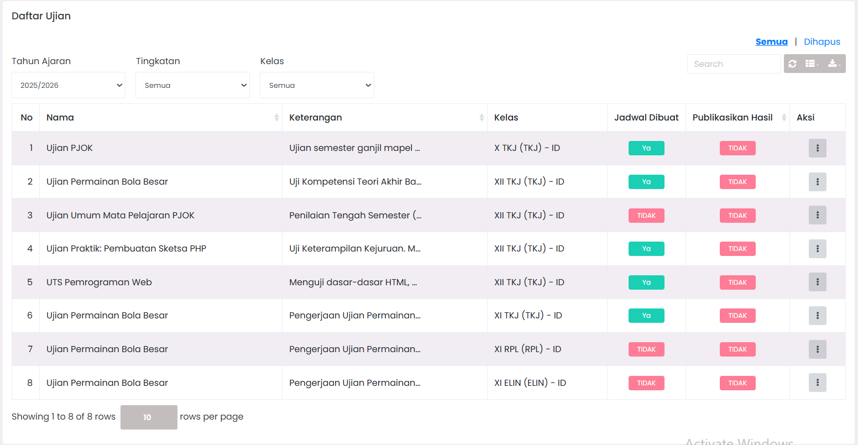Open action menu for Ujian PJOK row
The width and height of the screenshot is (858, 445).
click(x=817, y=148)
